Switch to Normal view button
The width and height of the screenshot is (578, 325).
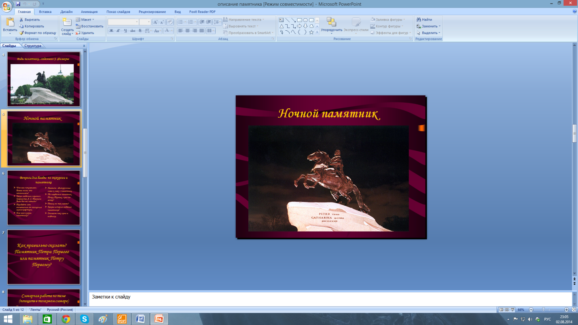pyautogui.click(x=501, y=310)
